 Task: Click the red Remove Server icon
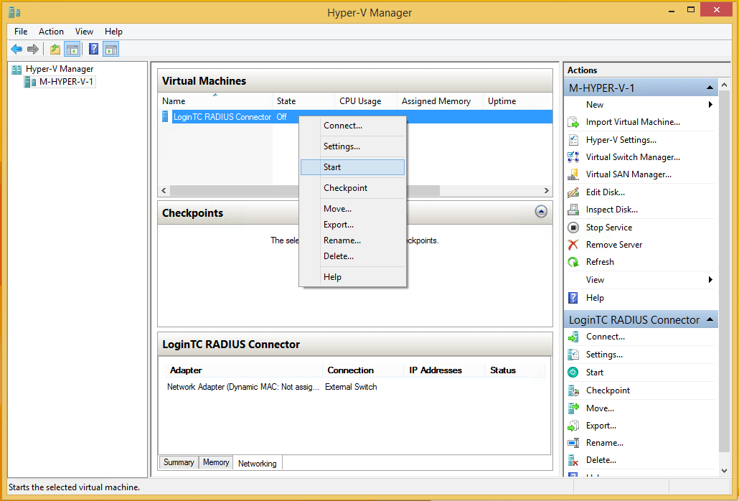[x=573, y=245]
